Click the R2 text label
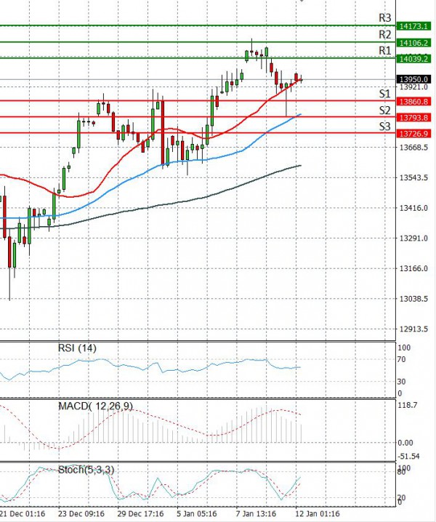This screenshot has width=436, height=522. pos(385,34)
